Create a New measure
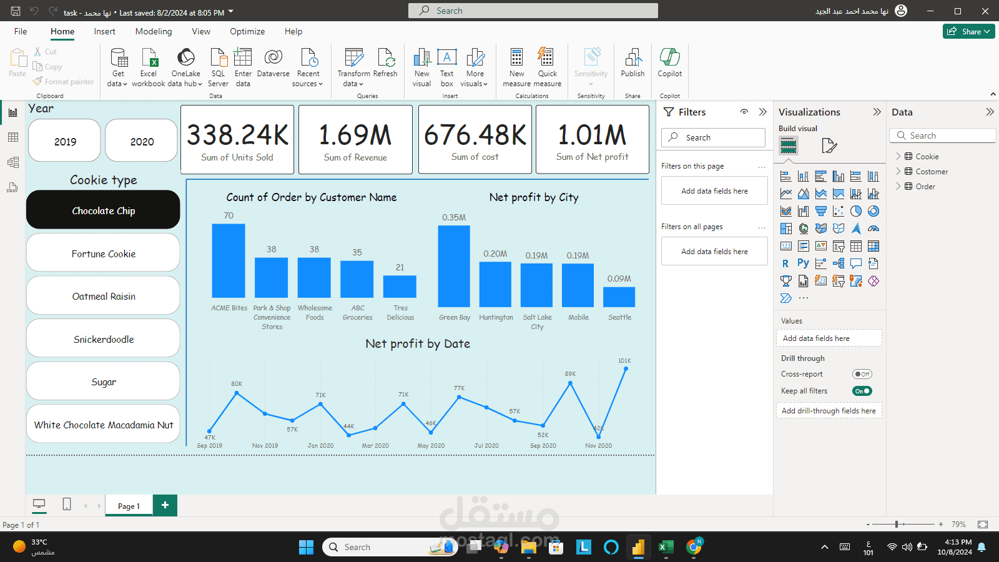The width and height of the screenshot is (999, 562). click(x=517, y=67)
